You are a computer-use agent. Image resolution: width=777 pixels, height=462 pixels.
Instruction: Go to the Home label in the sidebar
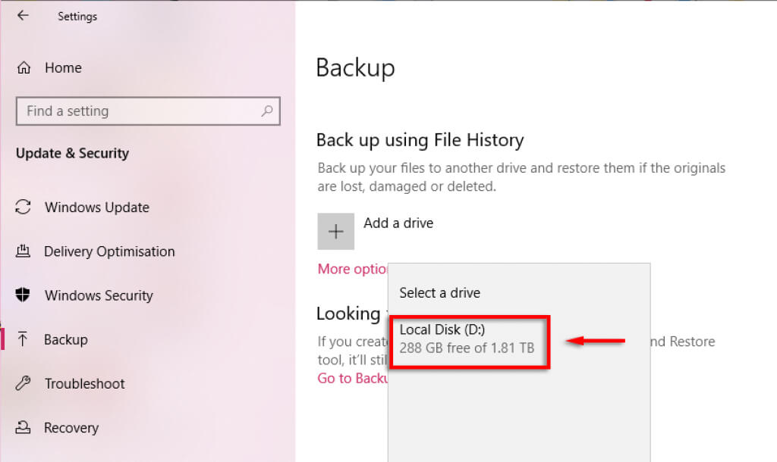coord(63,67)
